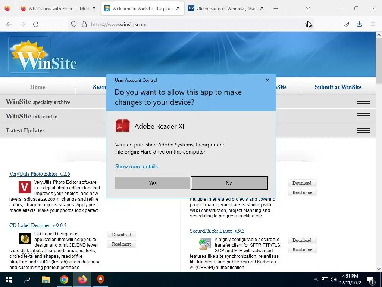
Task: Open the Windows Start menu
Action: pyautogui.click(x=9, y=280)
